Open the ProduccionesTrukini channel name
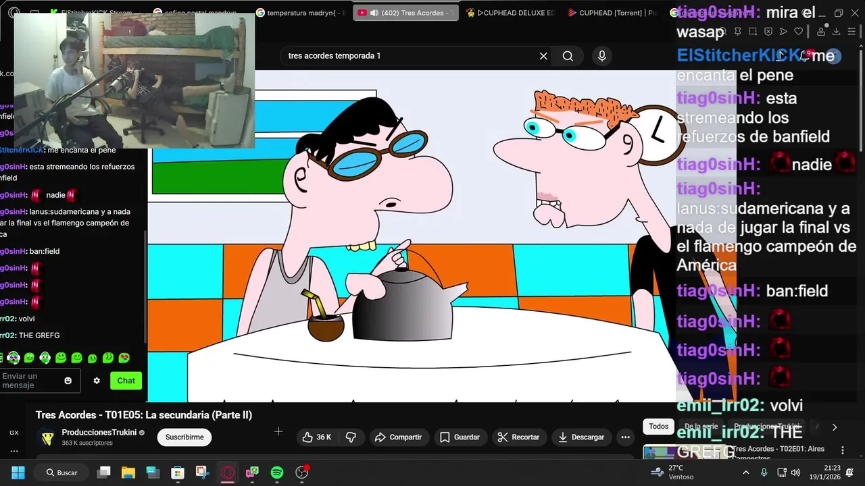This screenshot has width=865, height=486. pyautogui.click(x=99, y=433)
